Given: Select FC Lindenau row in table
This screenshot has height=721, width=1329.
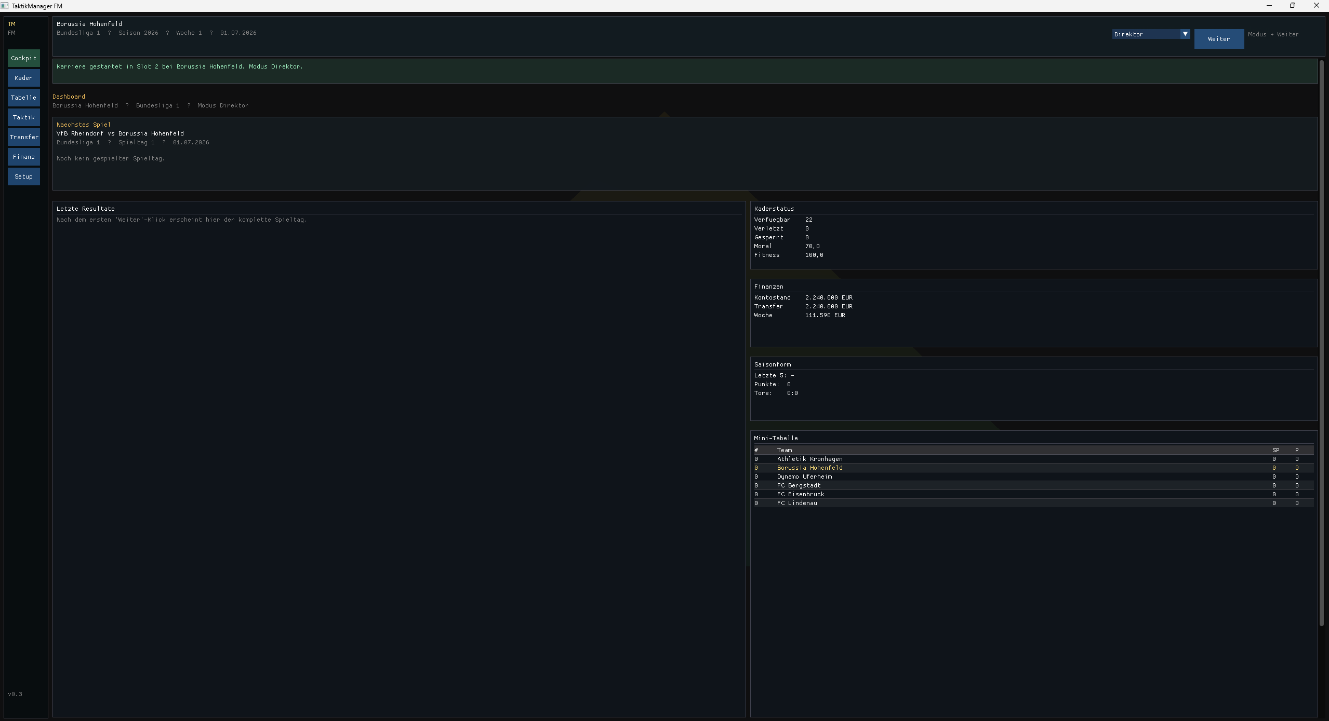Looking at the screenshot, I should (796, 503).
